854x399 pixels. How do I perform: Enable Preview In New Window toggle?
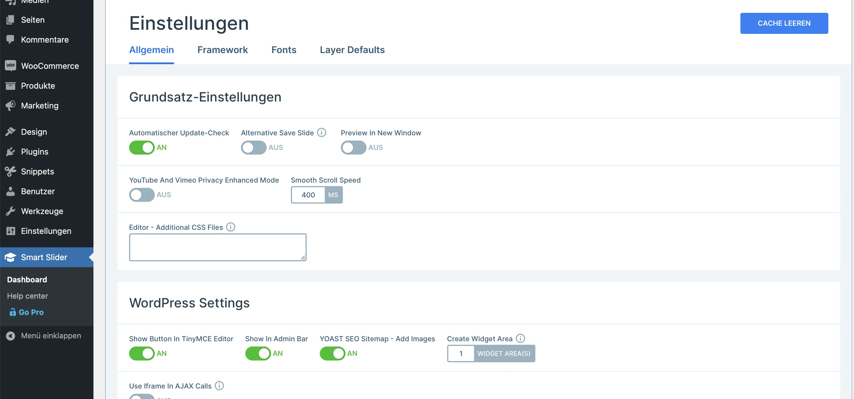(x=353, y=148)
